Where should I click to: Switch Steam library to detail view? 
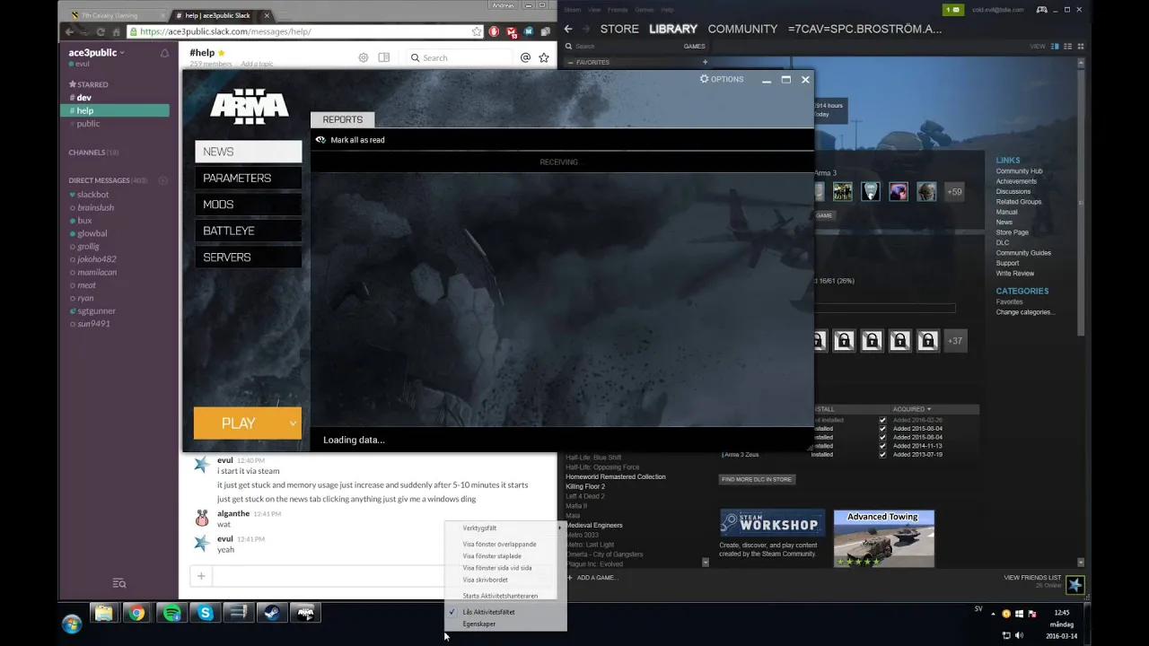(x=1056, y=46)
